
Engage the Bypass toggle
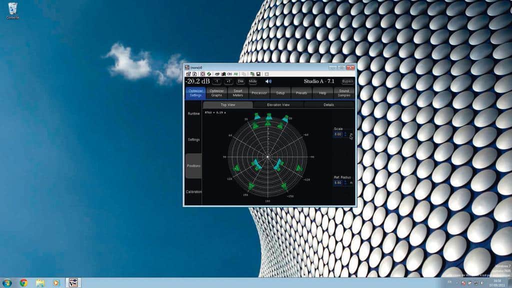tap(347, 81)
